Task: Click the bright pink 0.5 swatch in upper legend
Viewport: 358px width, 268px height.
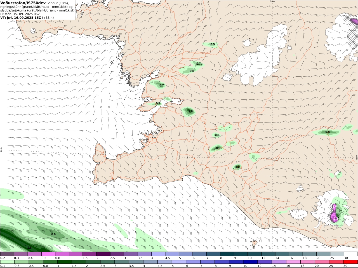Action: 48,254
